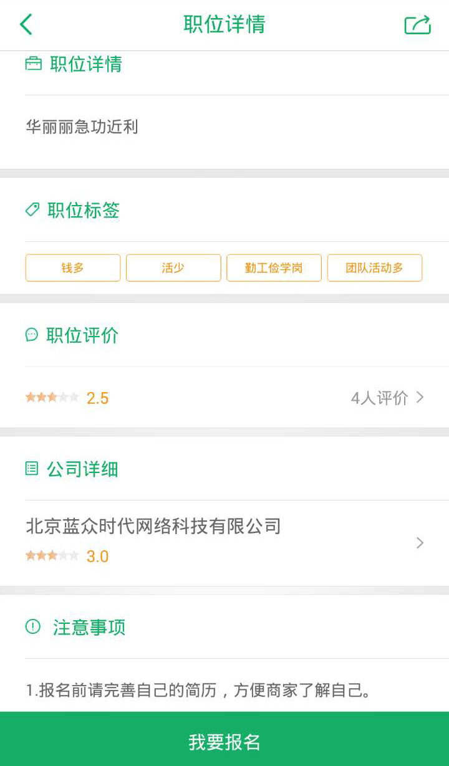Tap the back arrow icon

click(x=26, y=25)
